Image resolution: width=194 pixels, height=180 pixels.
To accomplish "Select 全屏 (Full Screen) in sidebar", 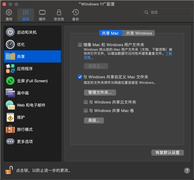I will tap(32, 81).
